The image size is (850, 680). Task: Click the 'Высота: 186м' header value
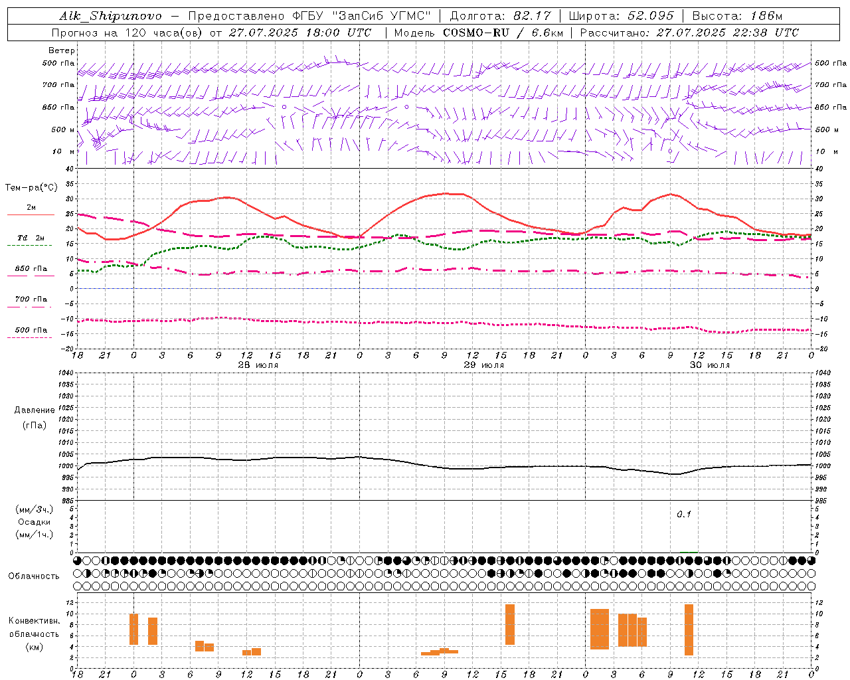[737, 16]
